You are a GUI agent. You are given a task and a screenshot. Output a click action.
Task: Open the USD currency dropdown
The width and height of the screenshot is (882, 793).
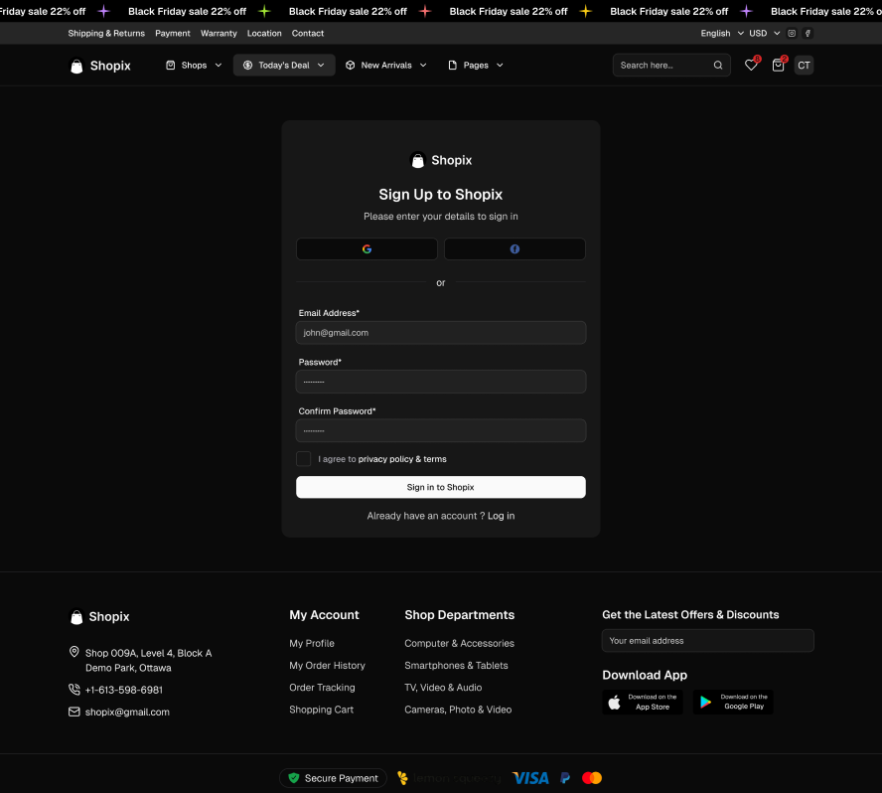tap(764, 33)
